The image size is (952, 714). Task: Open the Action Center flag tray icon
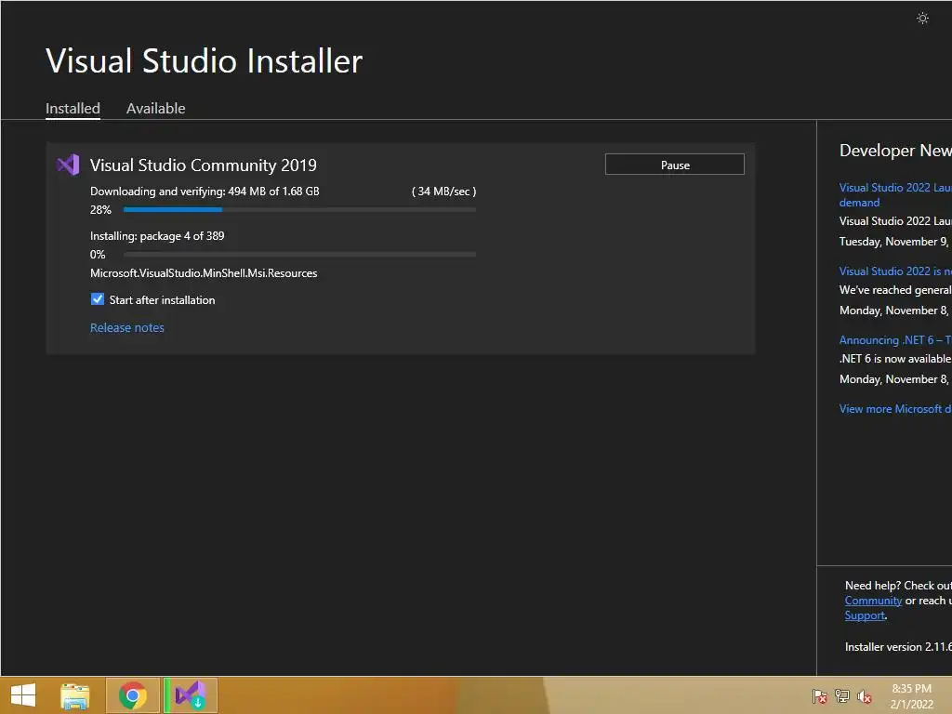[819, 696]
